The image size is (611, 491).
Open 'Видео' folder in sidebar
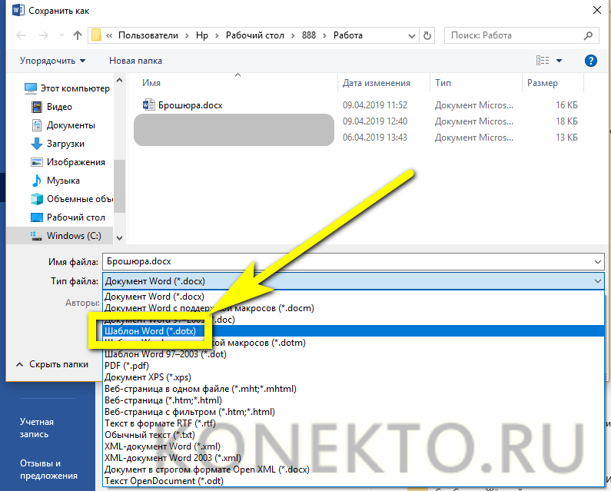(51, 107)
